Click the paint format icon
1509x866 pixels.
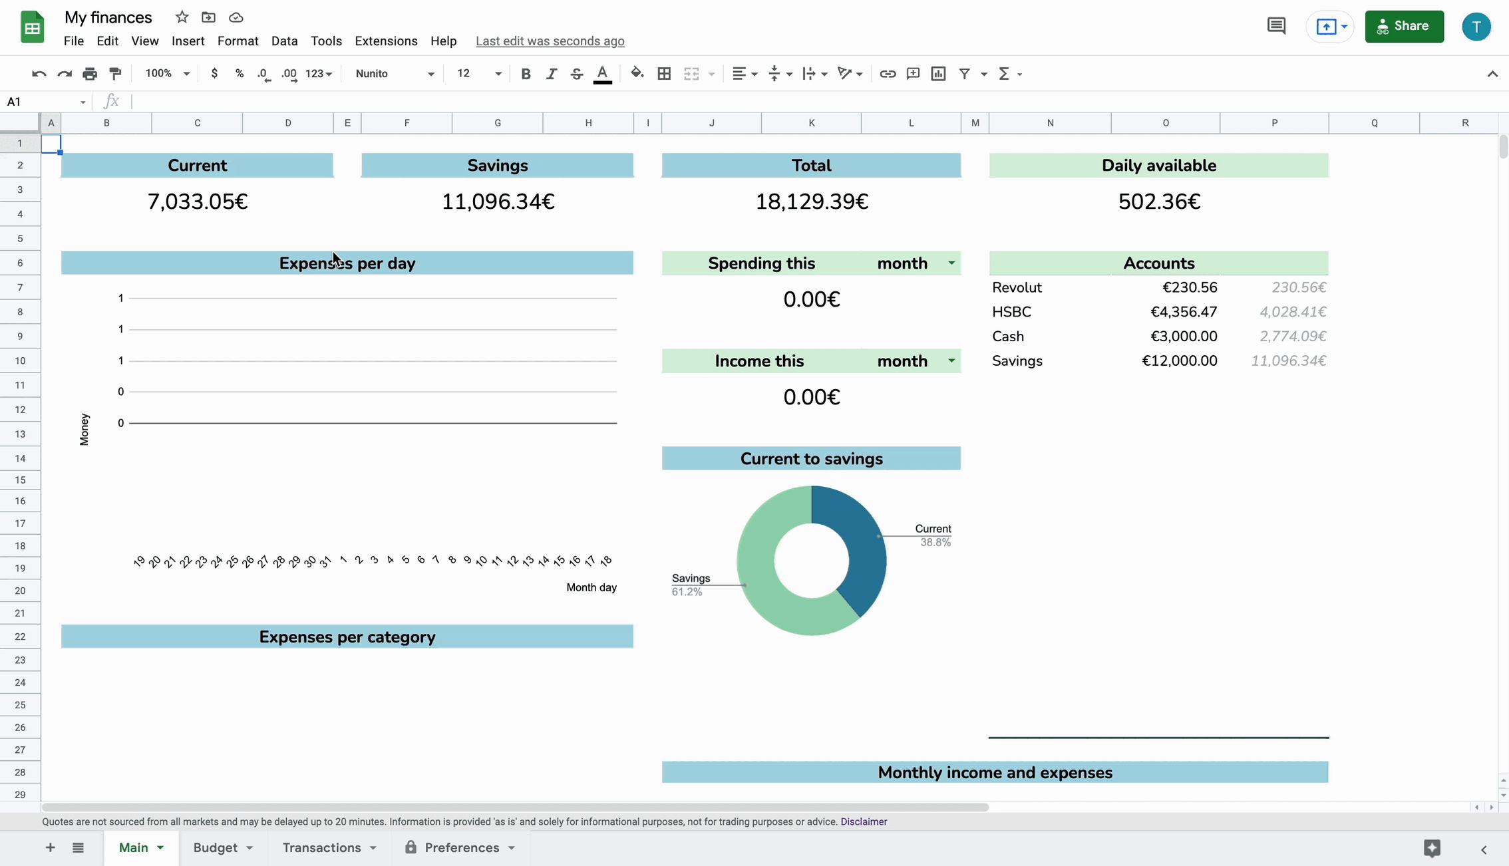115,74
